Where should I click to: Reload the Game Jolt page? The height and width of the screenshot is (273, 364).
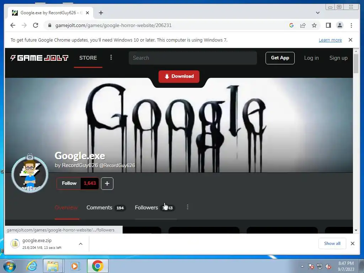36,25
